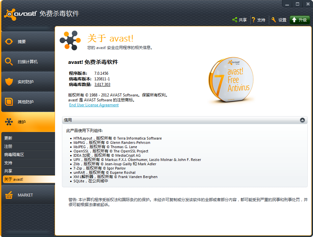
Task: Click the question mark 支持 icon
Action: coord(253,20)
